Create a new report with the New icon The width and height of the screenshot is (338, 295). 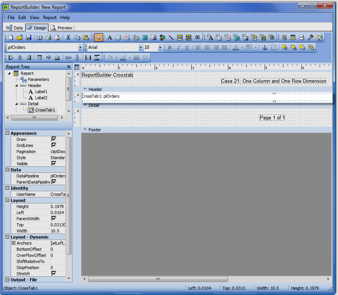coord(11,38)
